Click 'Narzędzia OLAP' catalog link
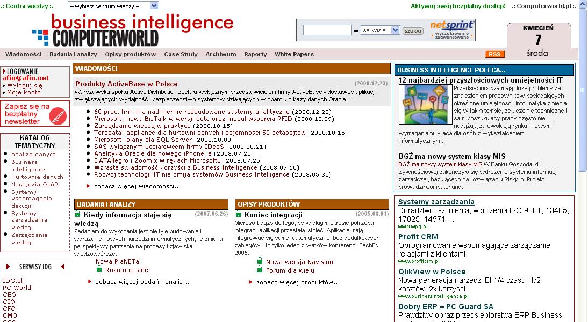The height and width of the screenshot is (322, 588). [34, 184]
